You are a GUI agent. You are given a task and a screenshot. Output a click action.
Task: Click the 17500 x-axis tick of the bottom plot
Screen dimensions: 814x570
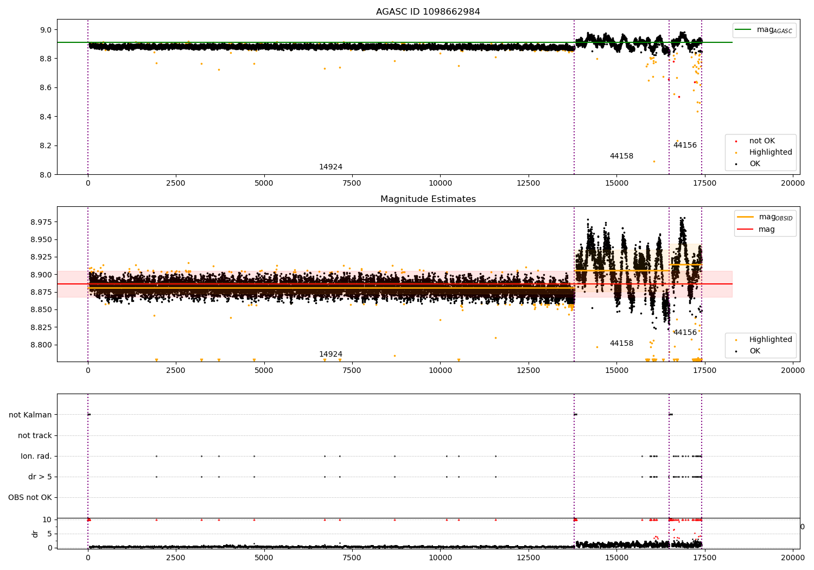tap(704, 557)
